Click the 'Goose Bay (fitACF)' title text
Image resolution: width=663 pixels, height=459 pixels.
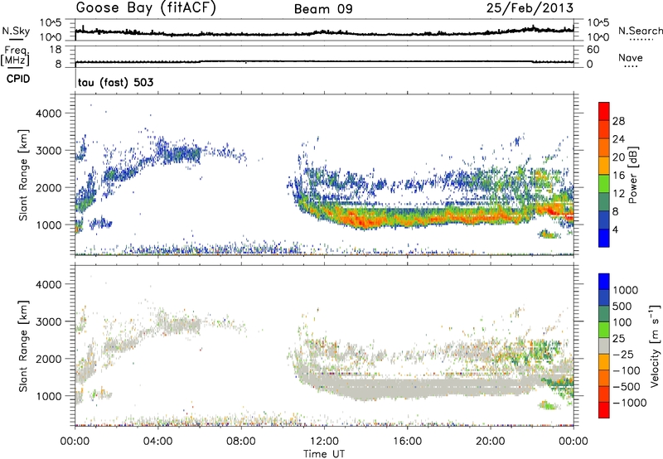click(146, 8)
